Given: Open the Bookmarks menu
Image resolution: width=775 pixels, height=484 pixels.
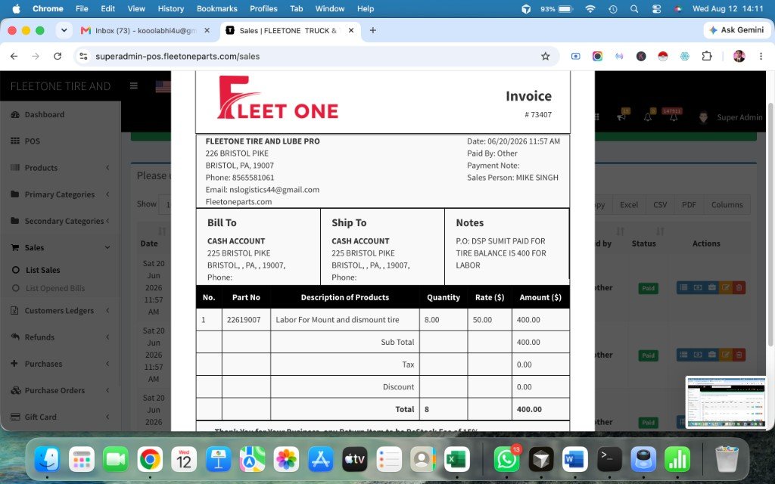Looking at the screenshot, I should pyautogui.click(x=217, y=9).
